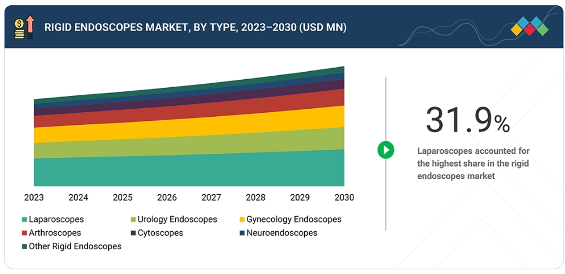Select the Urology Endoscopes legend swatch
This screenshot has width=565, height=274.
[x=133, y=220]
